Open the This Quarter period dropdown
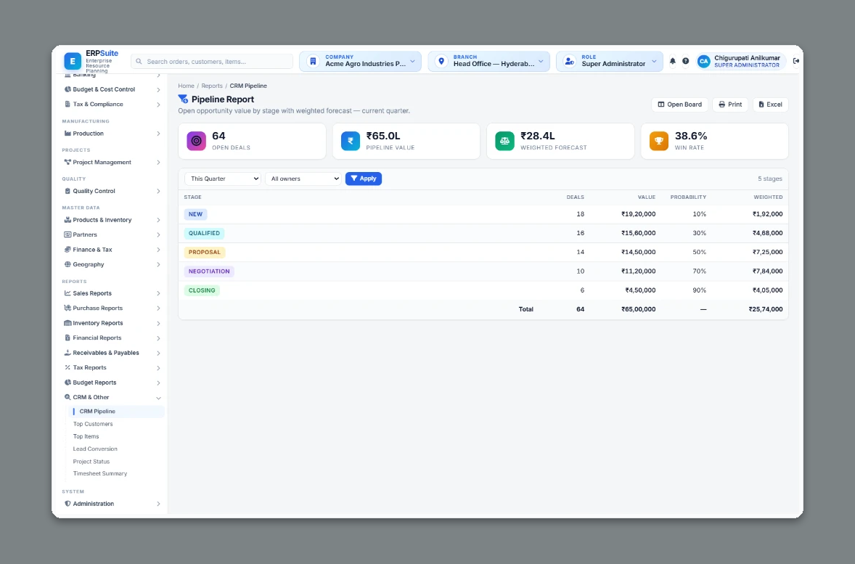 click(x=223, y=179)
